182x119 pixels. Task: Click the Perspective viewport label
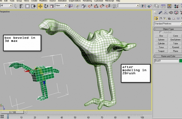(5, 12)
